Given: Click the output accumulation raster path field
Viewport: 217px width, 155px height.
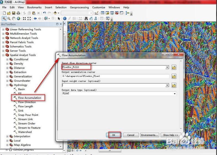Looking at the screenshot, I should point(115,76).
